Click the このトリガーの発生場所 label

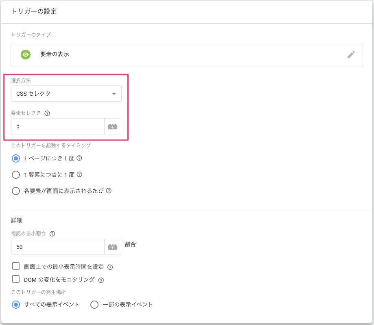pos(39,292)
